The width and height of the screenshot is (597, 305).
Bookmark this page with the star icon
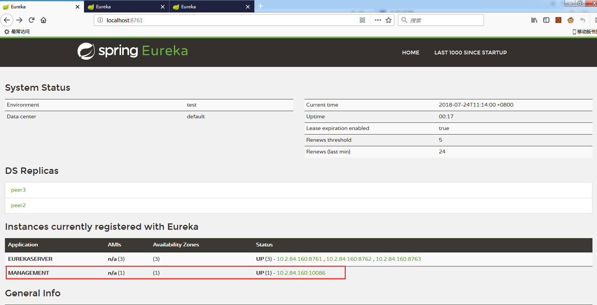tap(389, 20)
